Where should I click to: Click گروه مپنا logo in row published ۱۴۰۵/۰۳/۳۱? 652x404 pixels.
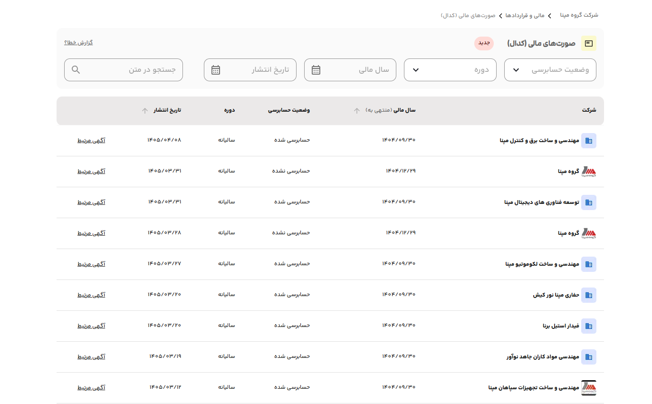click(x=589, y=172)
